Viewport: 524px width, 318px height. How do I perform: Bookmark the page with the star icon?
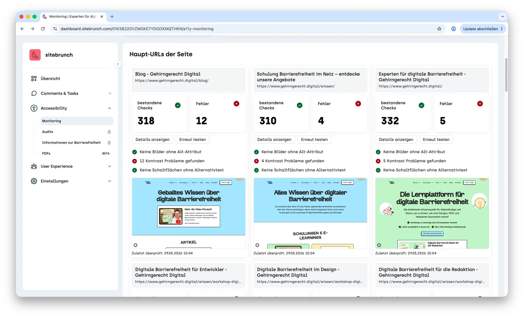(439, 29)
